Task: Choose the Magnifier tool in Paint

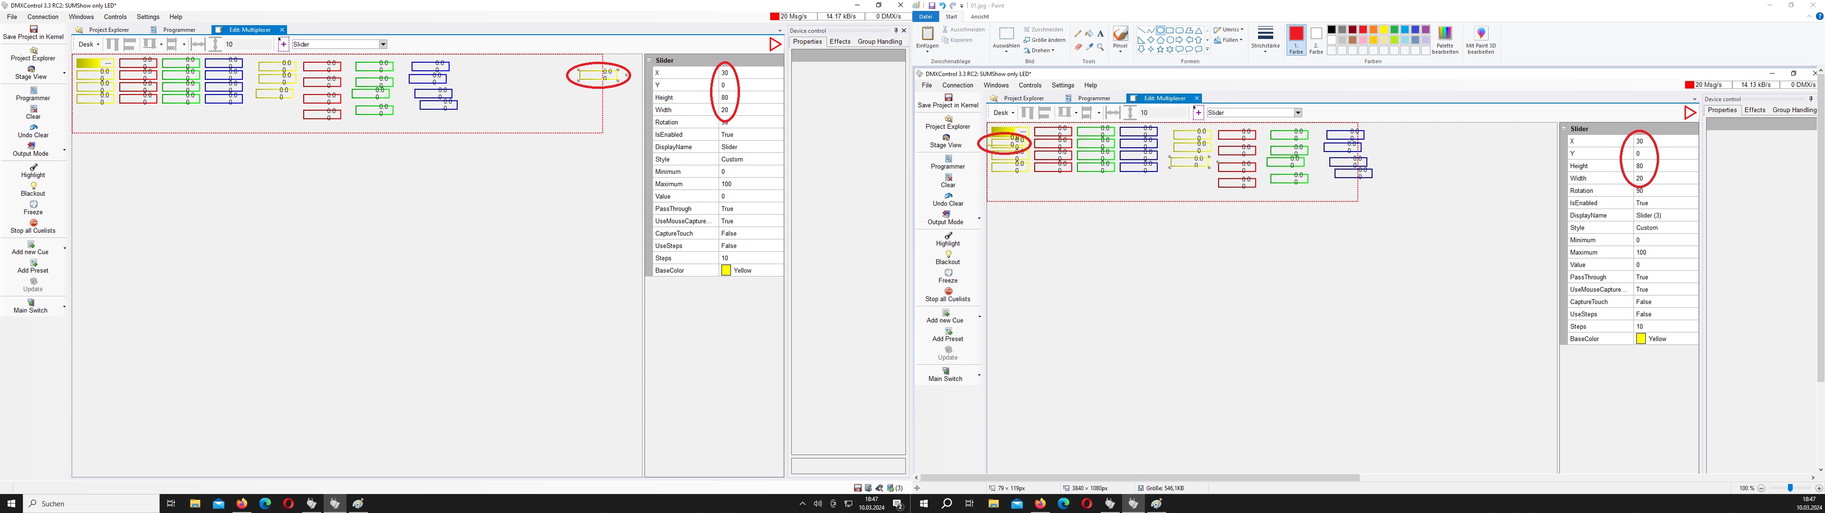Action: [1100, 47]
